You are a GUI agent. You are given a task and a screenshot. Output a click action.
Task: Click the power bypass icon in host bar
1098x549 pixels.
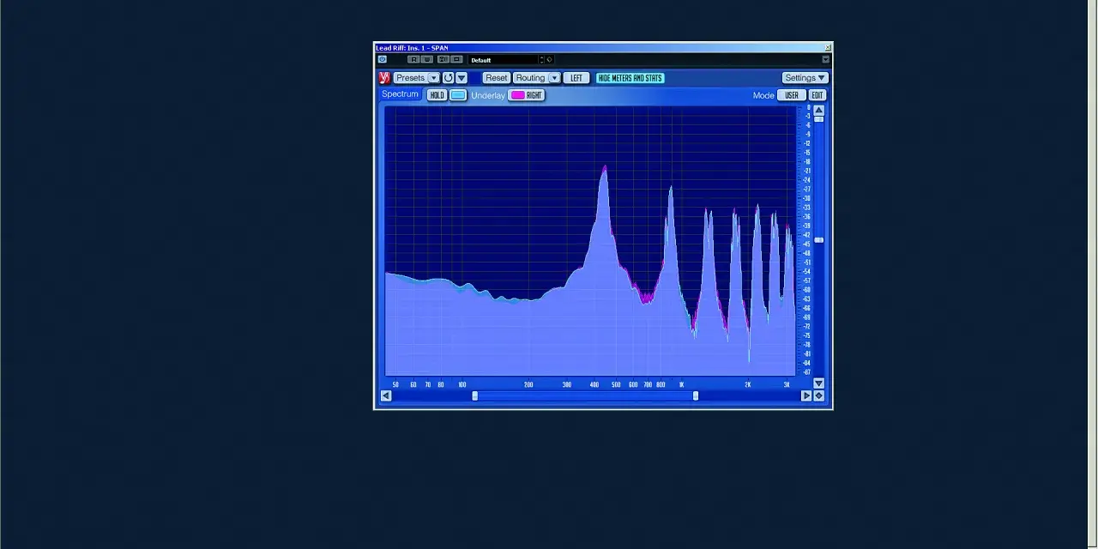tap(382, 59)
